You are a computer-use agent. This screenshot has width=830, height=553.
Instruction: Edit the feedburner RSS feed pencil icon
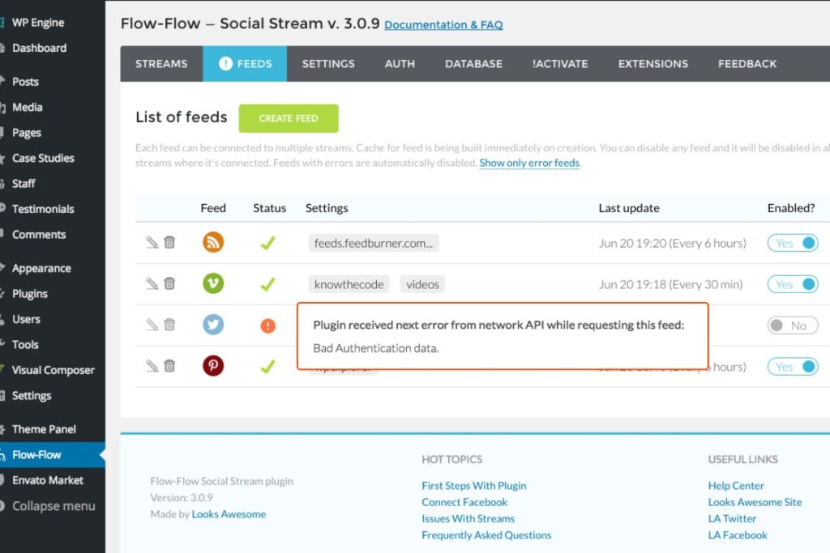[x=152, y=242]
